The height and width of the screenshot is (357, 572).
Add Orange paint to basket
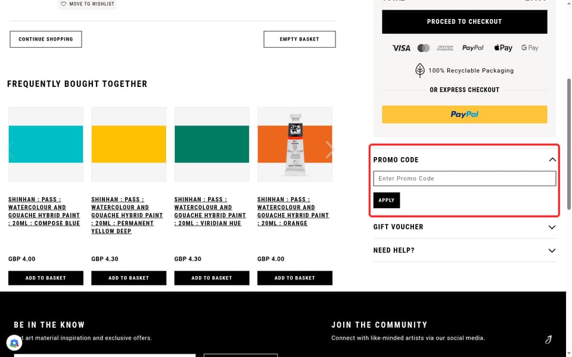(295, 278)
